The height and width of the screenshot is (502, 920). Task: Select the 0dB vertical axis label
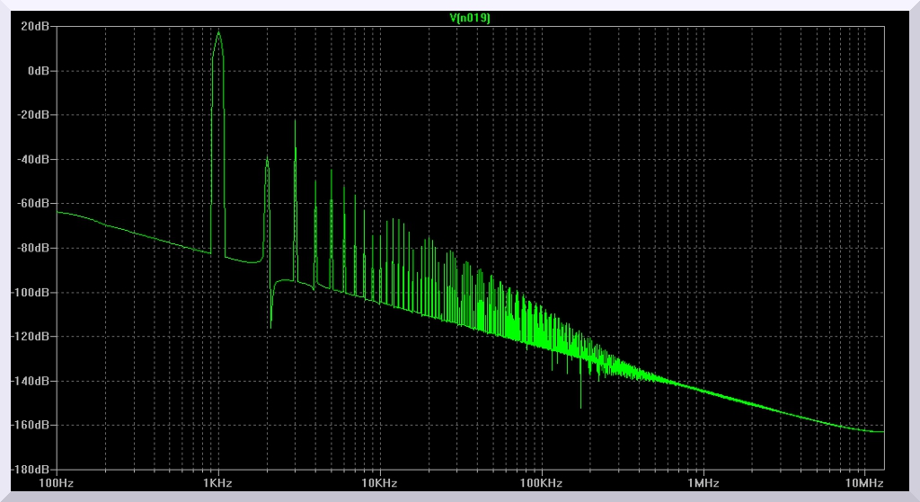pos(37,70)
